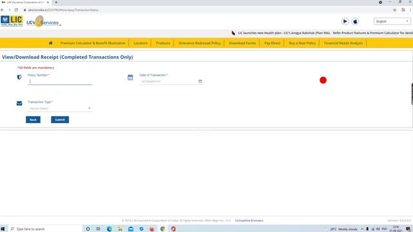Open the Download Forms menu item
The image size is (413, 232).
243,43
